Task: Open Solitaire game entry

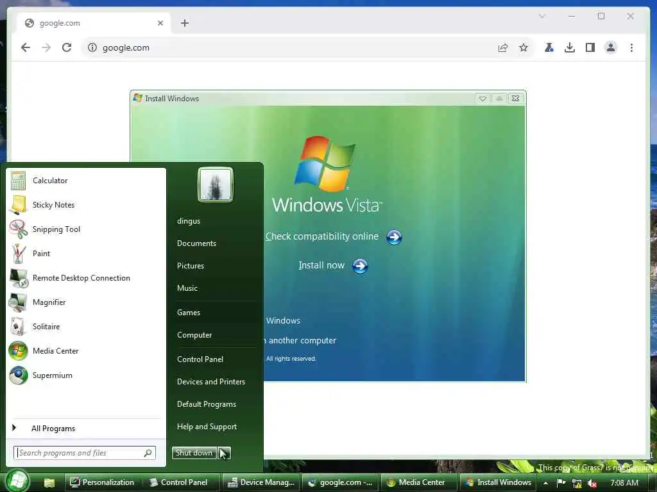Action: (86, 326)
